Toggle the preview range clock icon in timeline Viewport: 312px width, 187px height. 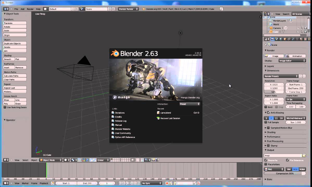point(53,183)
